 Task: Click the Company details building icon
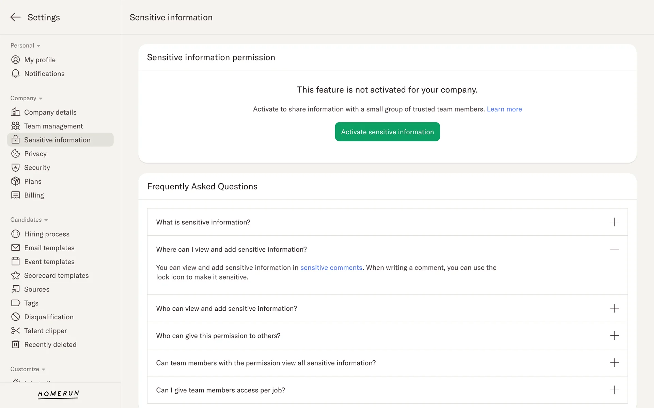pyautogui.click(x=16, y=112)
